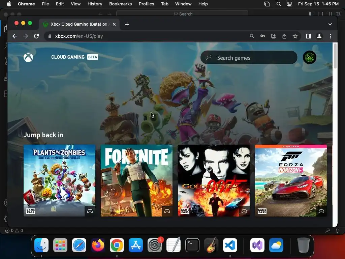Open the History menu

point(95,4)
